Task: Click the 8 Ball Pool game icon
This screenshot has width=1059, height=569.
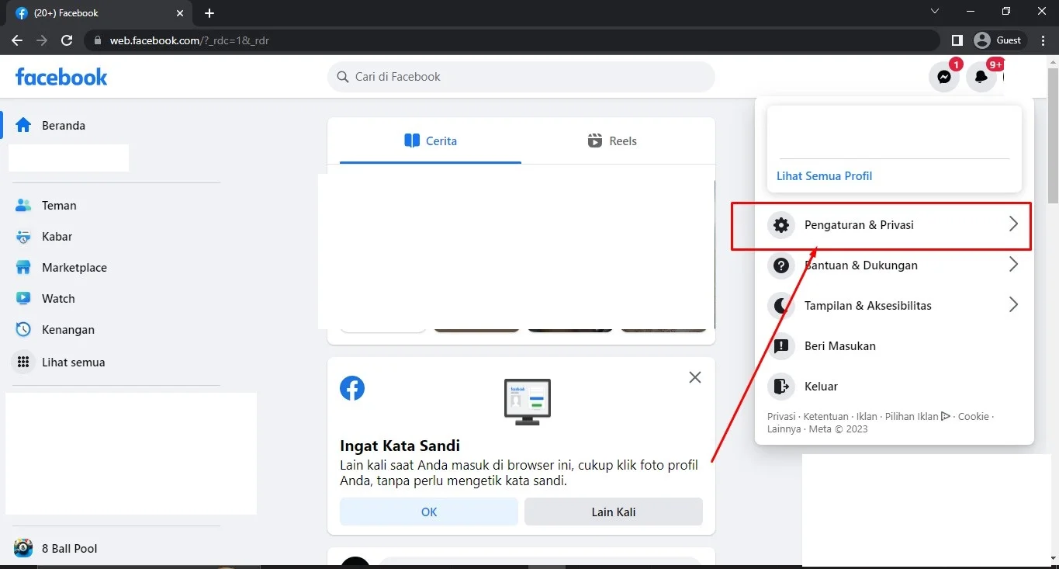Action: (23, 548)
